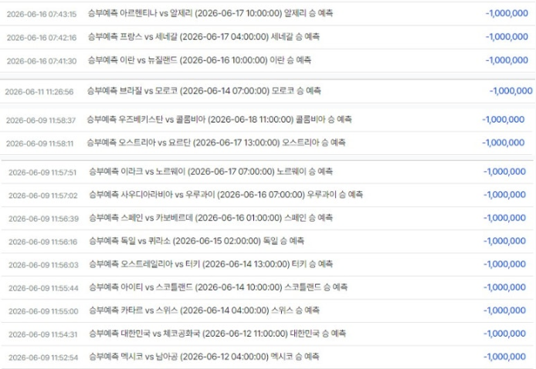The image size is (536, 369).
Task: Click the -1,000,000 amount in 멕시코 row
Action: (504, 357)
